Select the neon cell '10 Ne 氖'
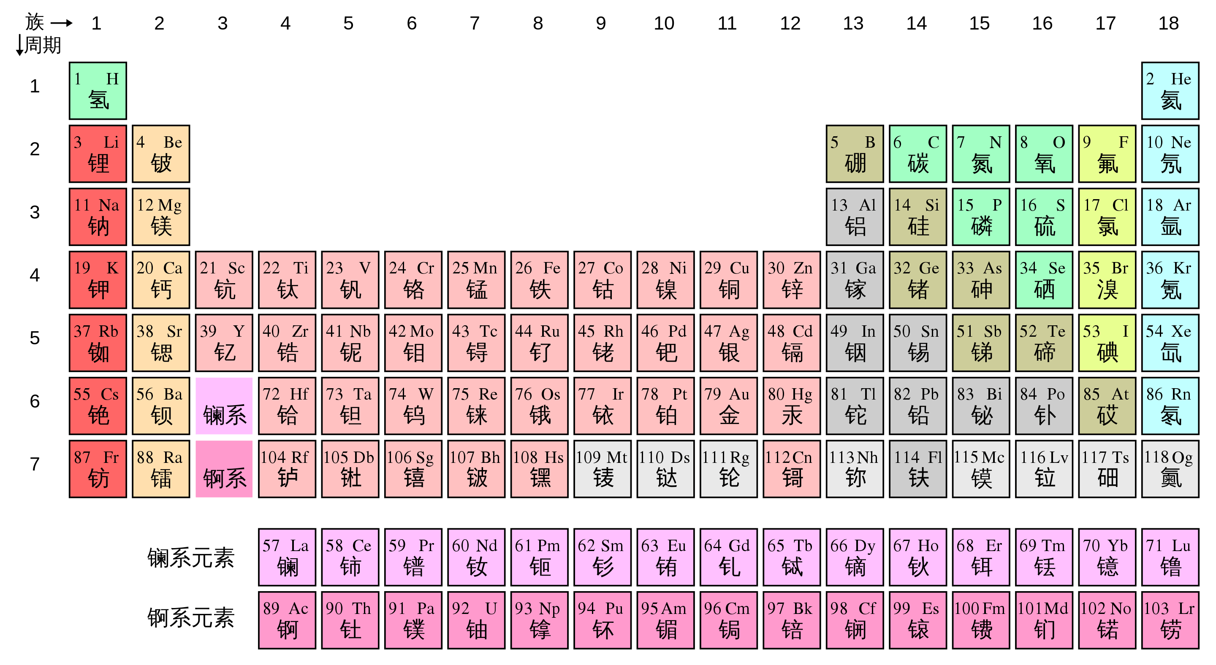This screenshot has width=1216, height=665. click(1170, 154)
